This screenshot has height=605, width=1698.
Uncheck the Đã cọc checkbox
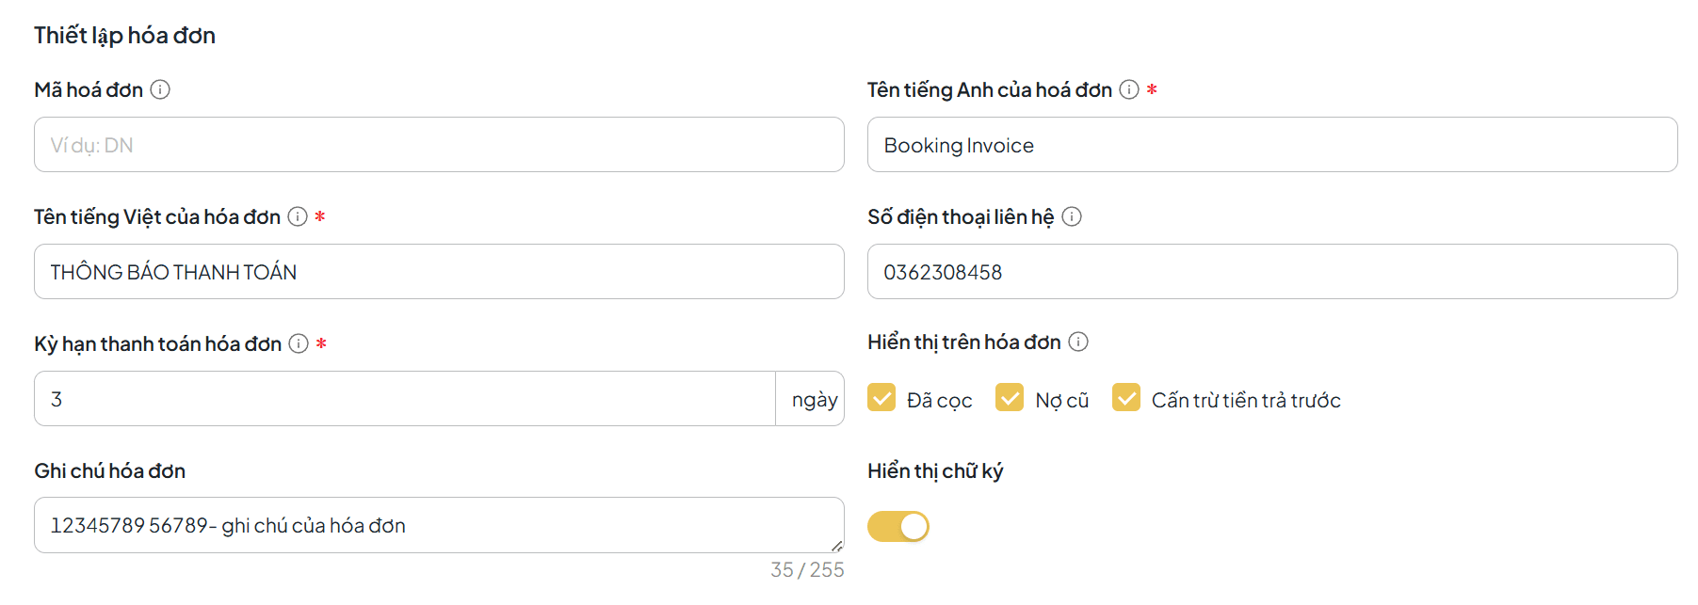pyautogui.click(x=881, y=397)
